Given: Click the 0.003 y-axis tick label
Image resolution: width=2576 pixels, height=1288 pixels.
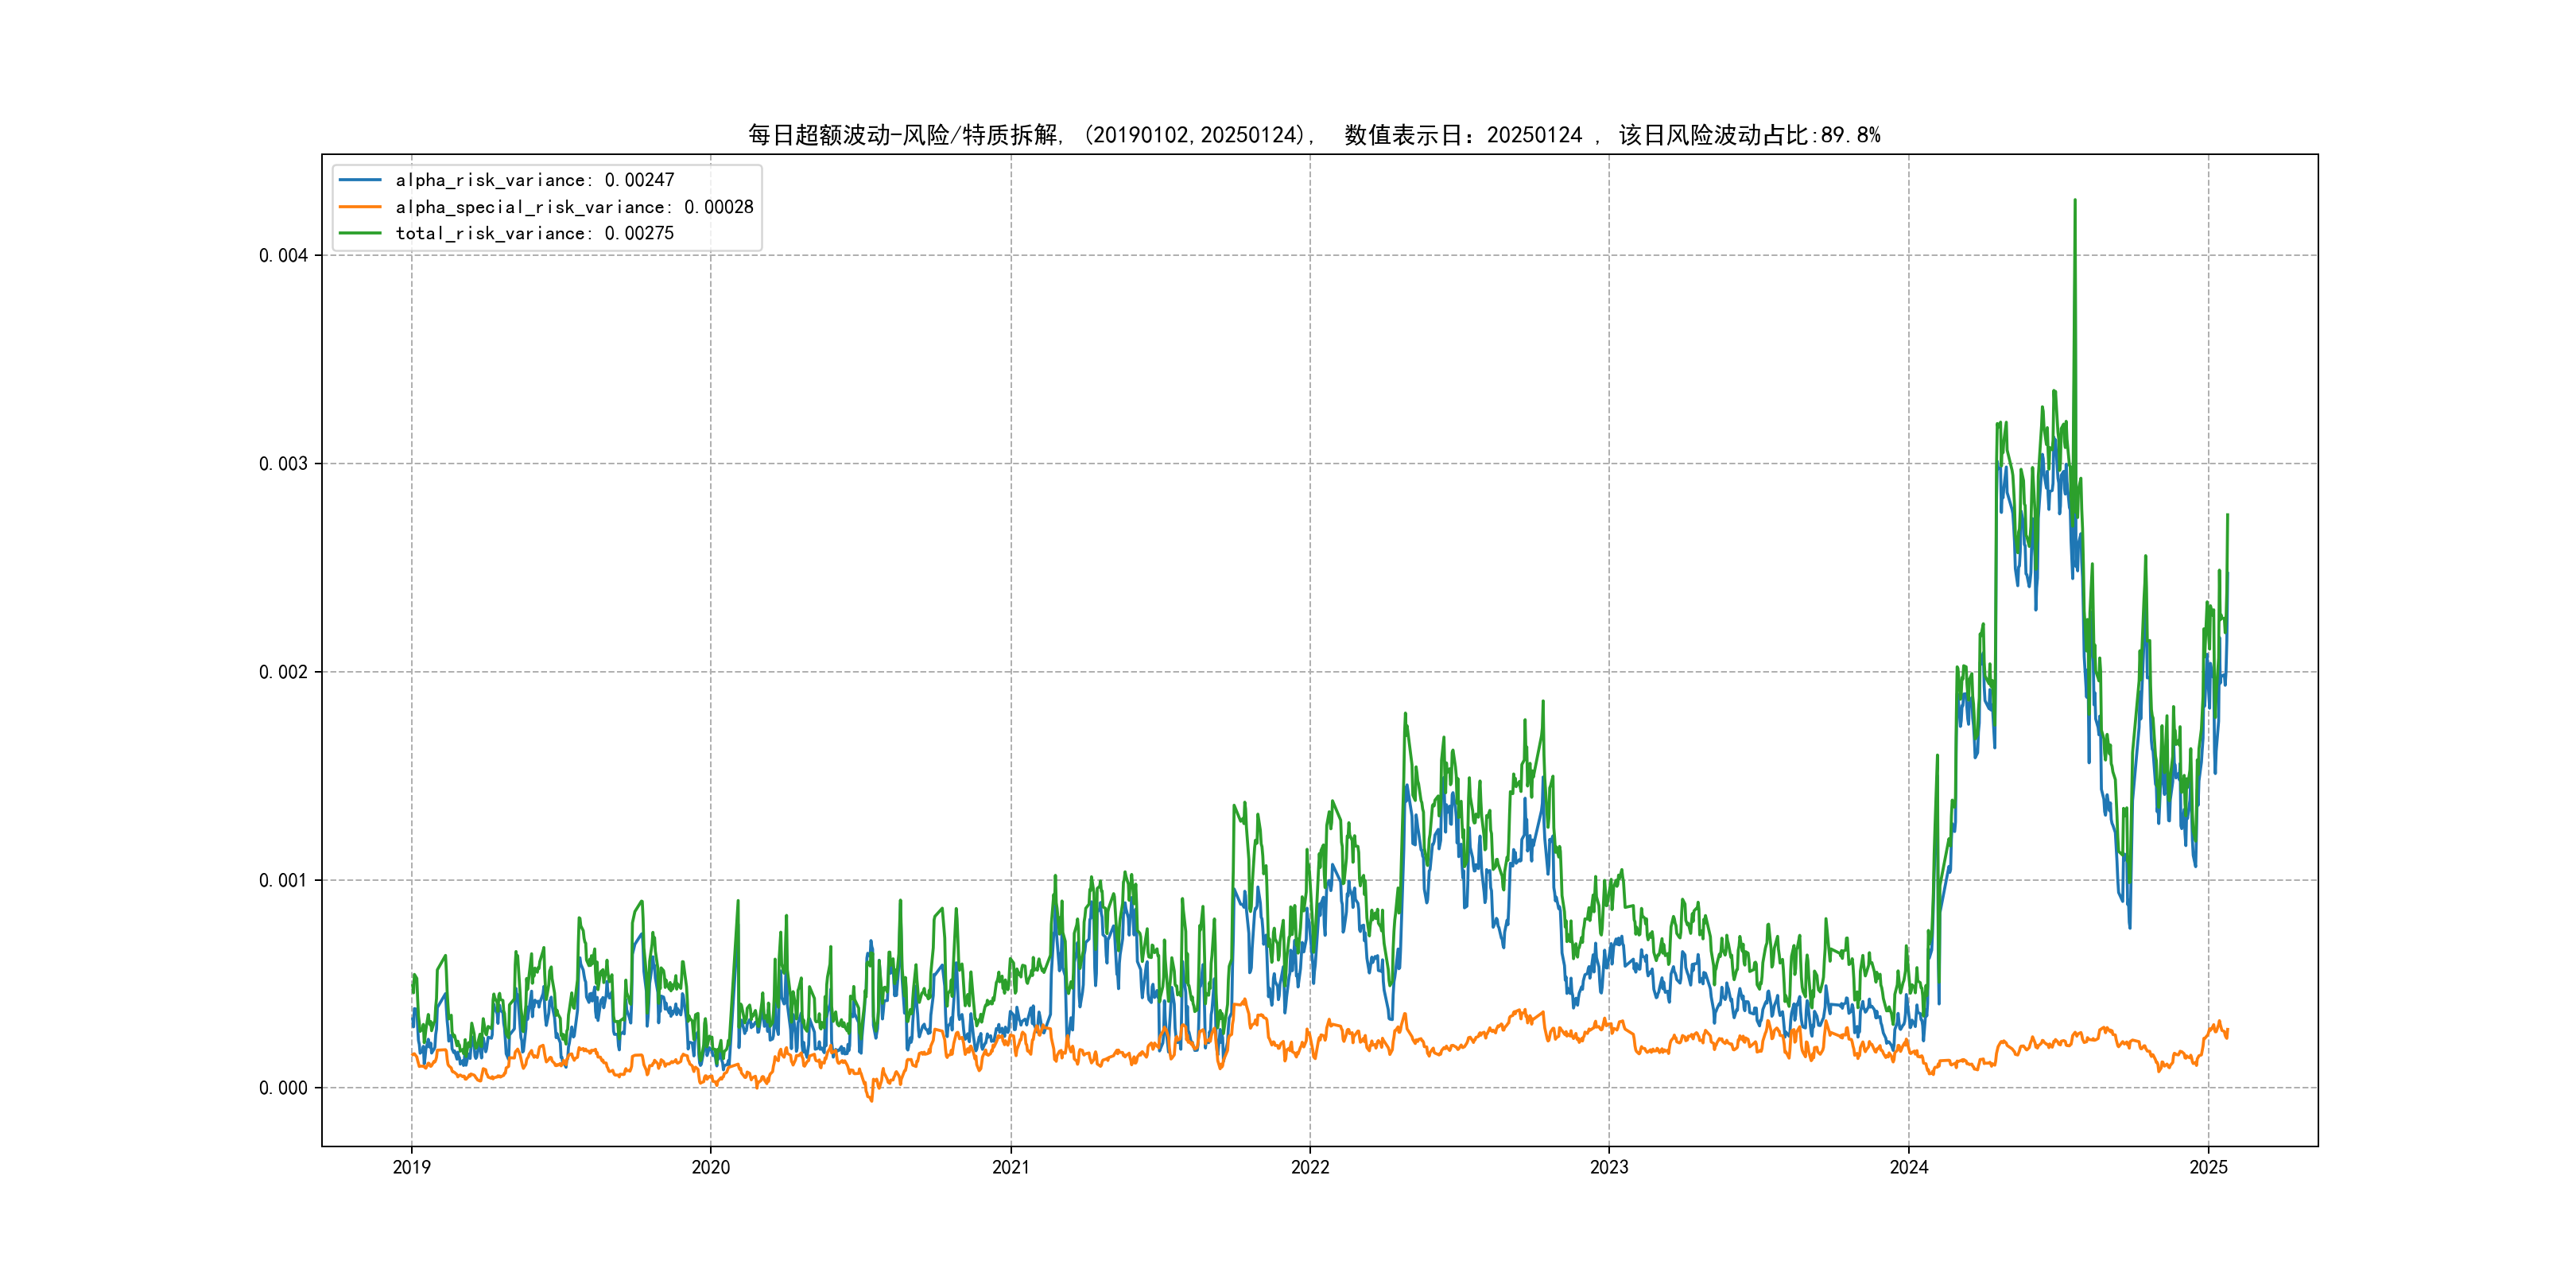Looking at the screenshot, I should [283, 464].
